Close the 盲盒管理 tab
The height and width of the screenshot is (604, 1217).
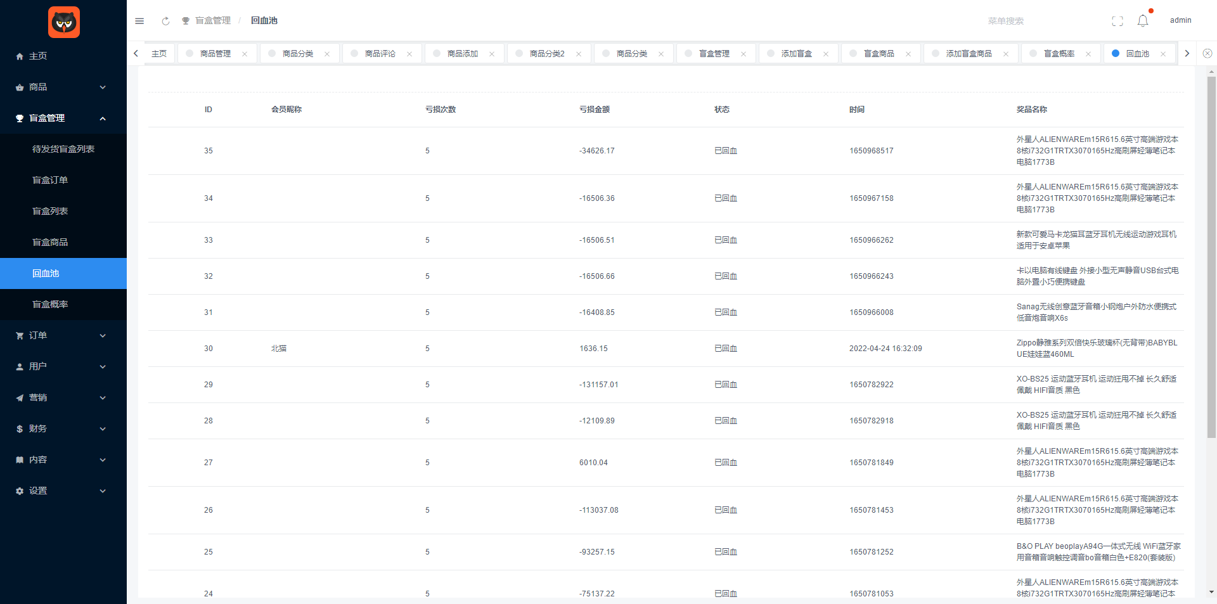[744, 54]
